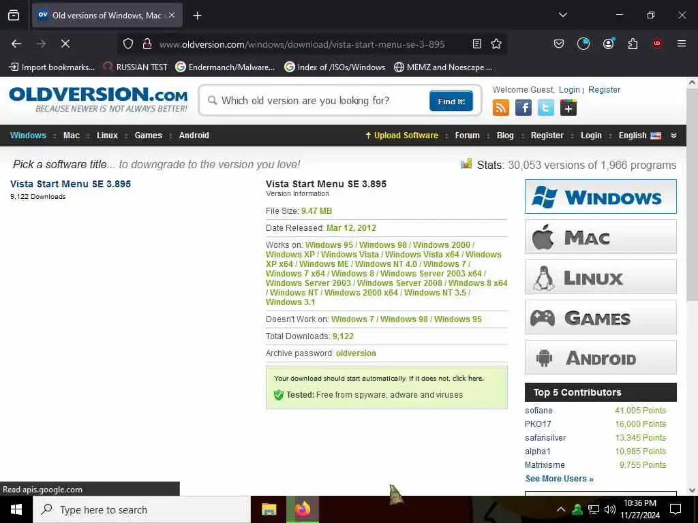
Task: Click sofiane contributor name
Action: (x=538, y=411)
